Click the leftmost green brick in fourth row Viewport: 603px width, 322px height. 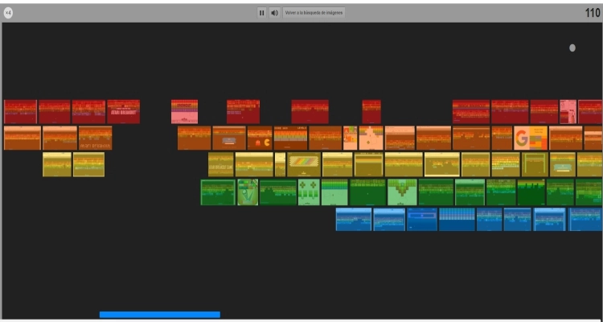217,192
